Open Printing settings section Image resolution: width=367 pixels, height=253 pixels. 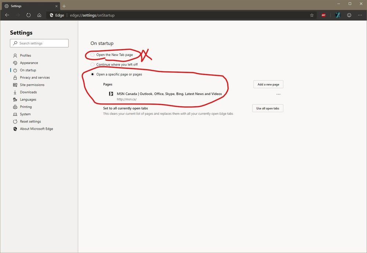(26, 107)
